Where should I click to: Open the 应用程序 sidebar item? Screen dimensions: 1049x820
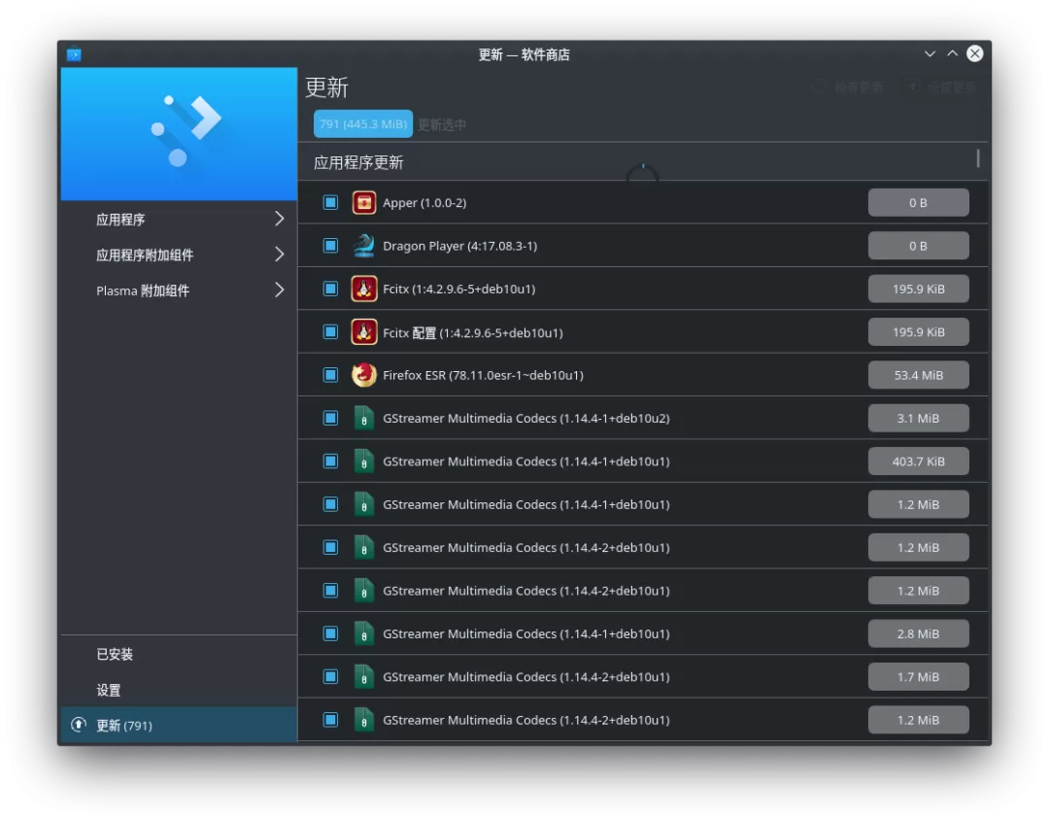[x=179, y=219]
